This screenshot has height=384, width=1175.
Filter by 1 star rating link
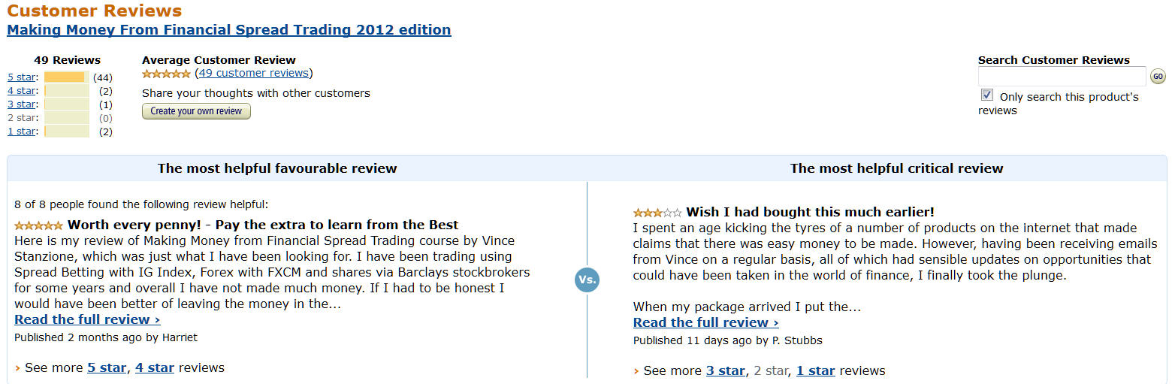click(21, 132)
